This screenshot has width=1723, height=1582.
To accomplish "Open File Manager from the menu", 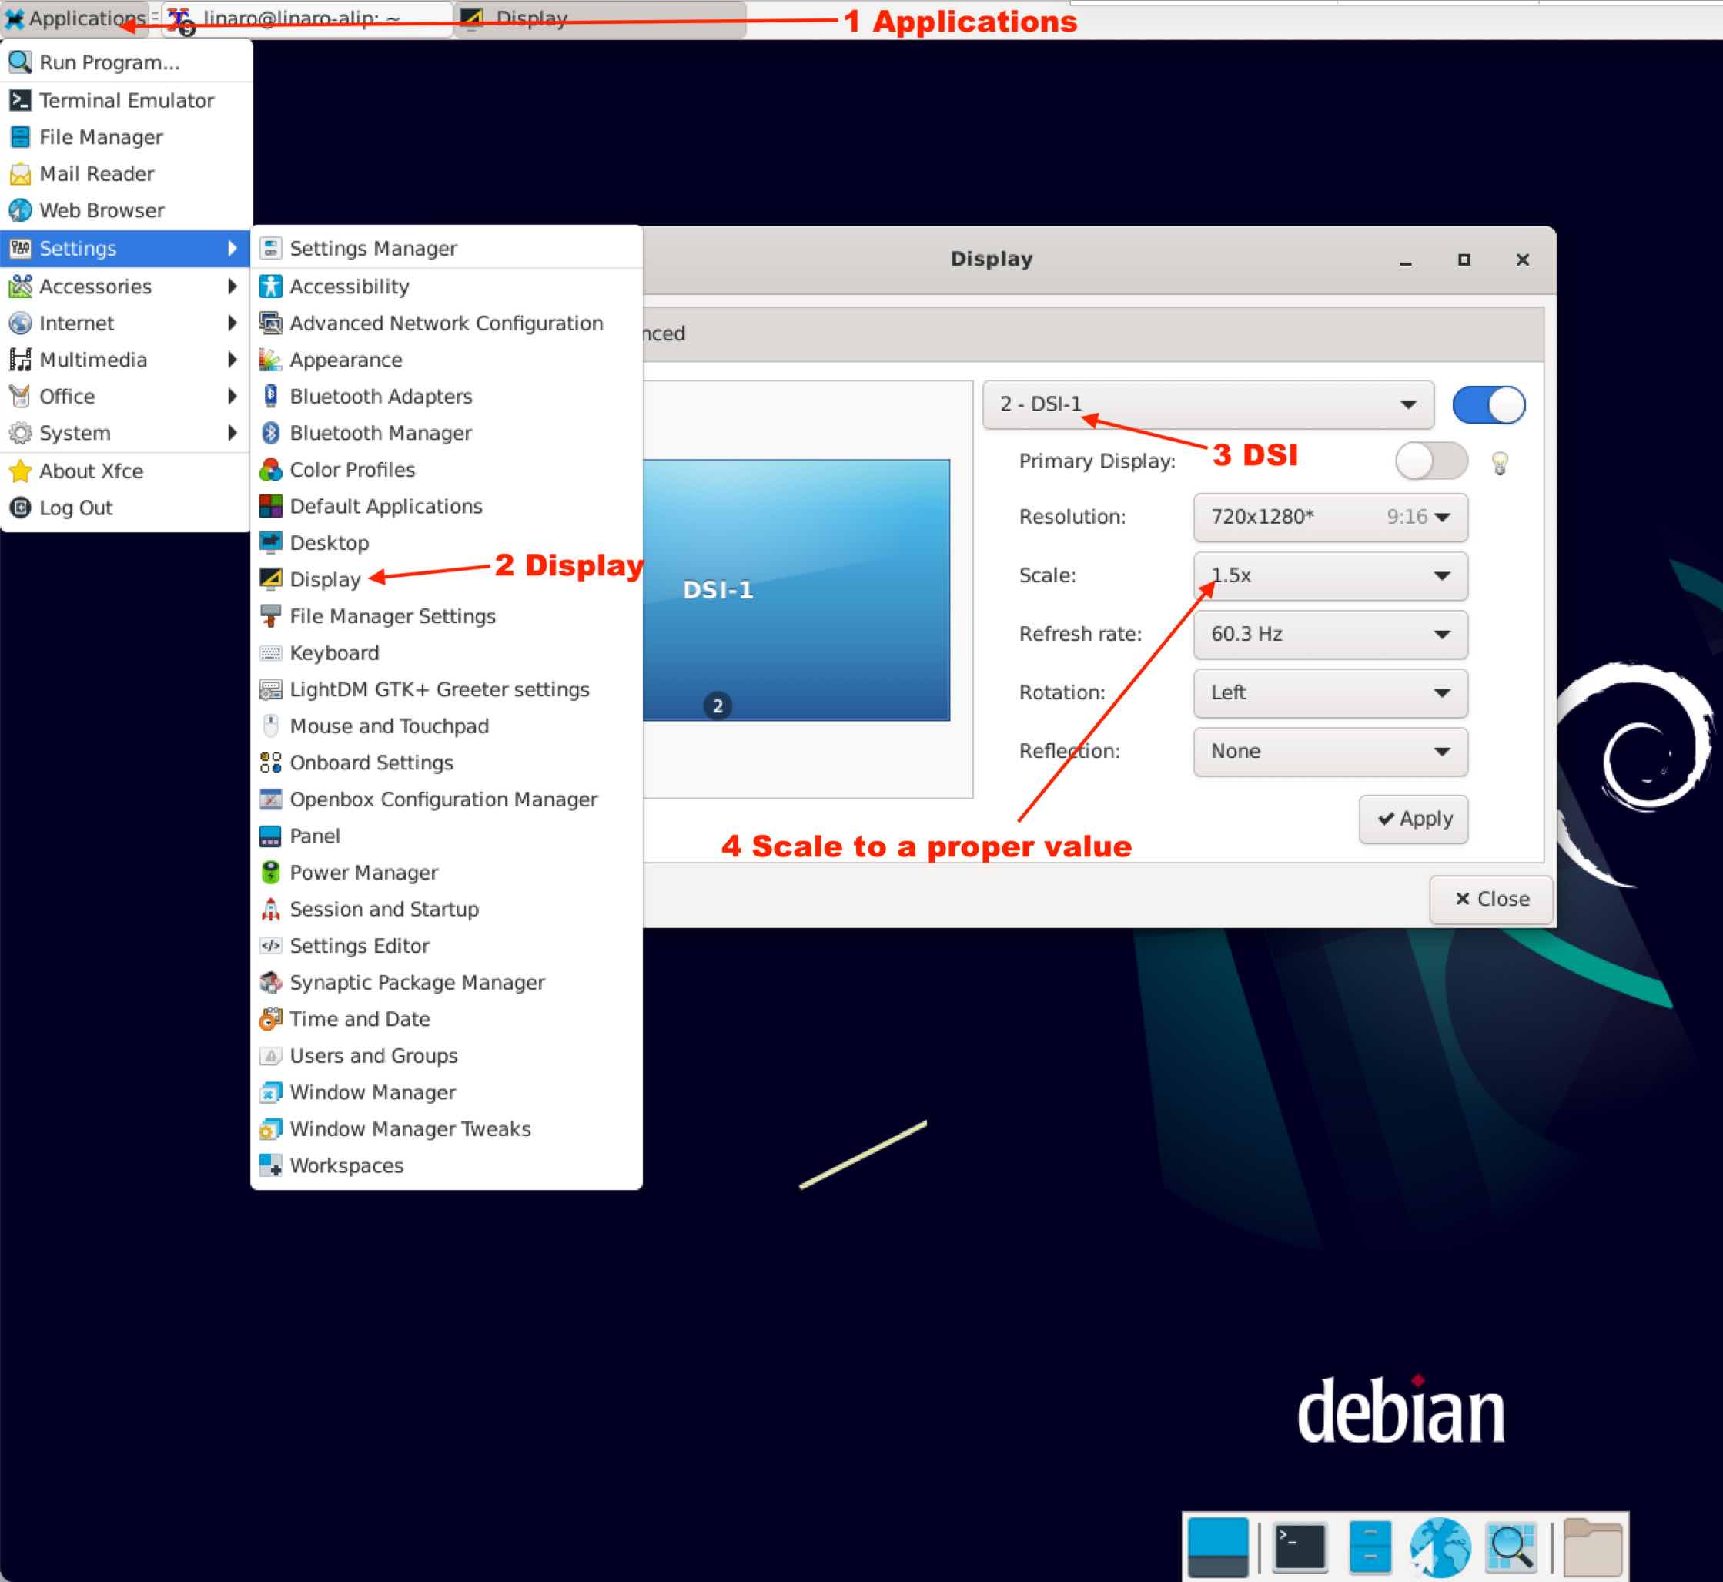I will click(x=125, y=137).
